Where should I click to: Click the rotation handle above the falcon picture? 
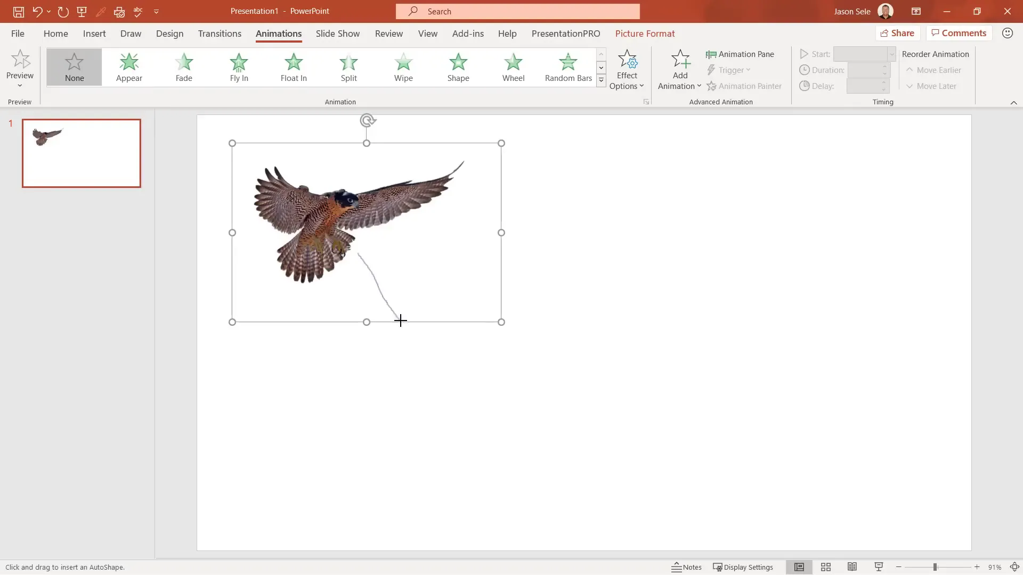367,120
